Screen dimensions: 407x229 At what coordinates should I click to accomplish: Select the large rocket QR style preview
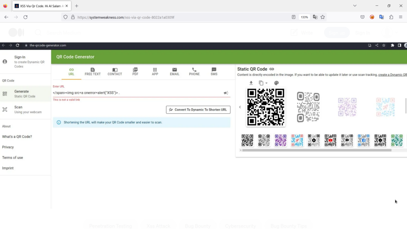[x=385, y=107]
